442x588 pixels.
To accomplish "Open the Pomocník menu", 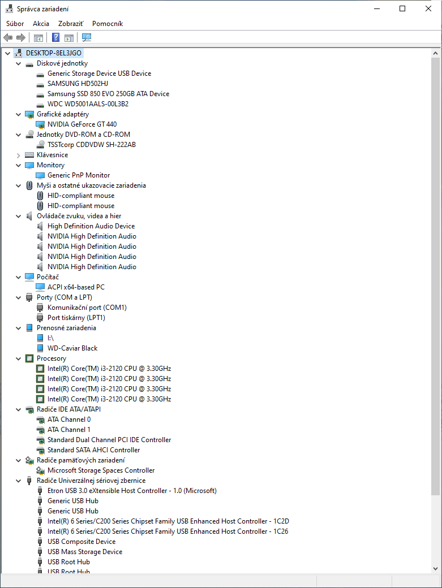I will pos(108,24).
